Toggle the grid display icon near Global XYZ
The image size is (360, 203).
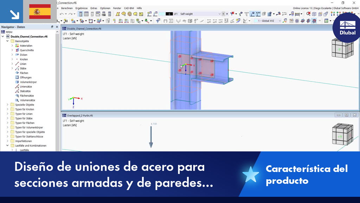[x=291, y=21]
